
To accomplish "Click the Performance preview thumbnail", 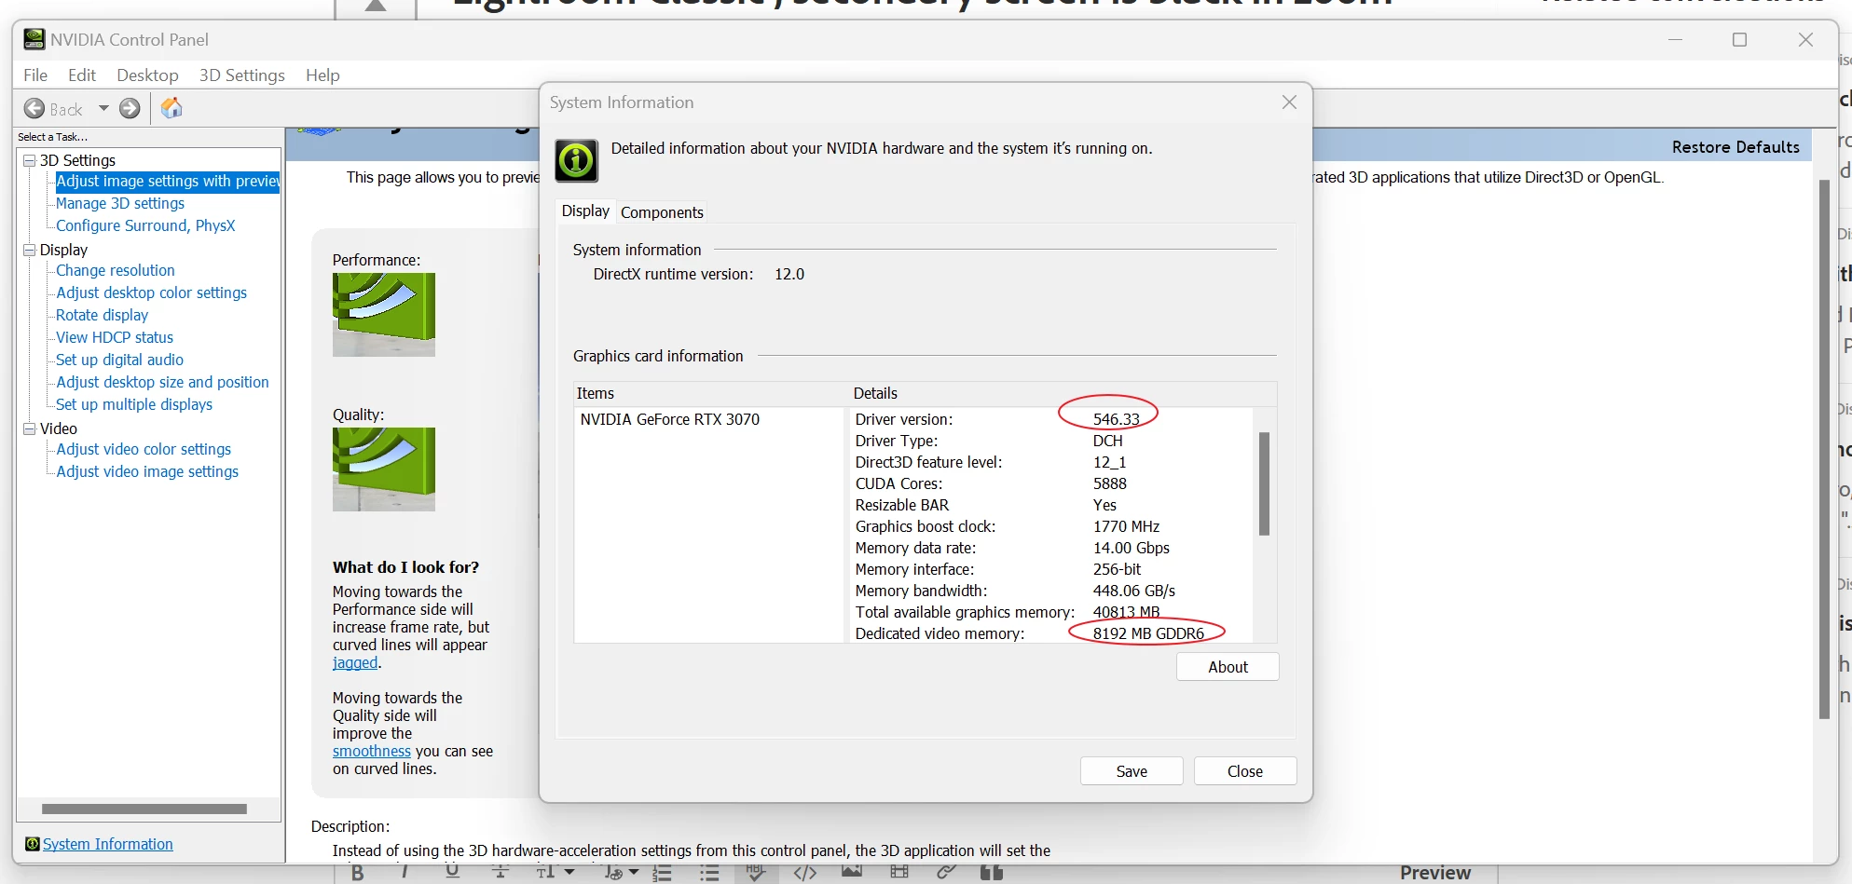I will (384, 315).
